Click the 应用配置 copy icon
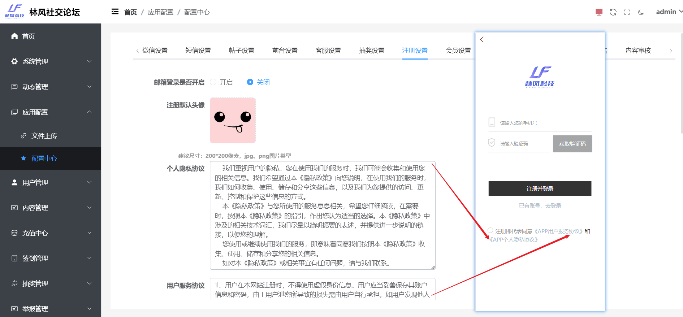Screen dimensions: 683x317 (14, 112)
